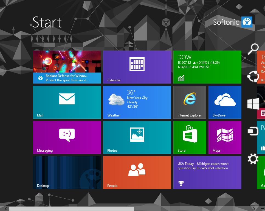The image size is (265, 211).
Task: Launch the Mail envelope tile
Action: 67,102
